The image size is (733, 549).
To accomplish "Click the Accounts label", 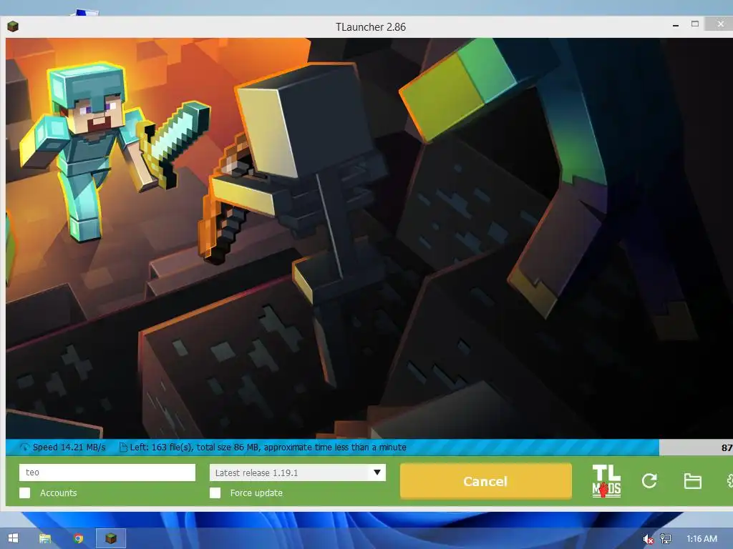I will point(59,493).
